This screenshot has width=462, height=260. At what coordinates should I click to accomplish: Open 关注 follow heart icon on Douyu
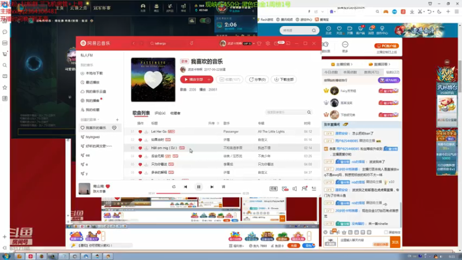click(339, 30)
